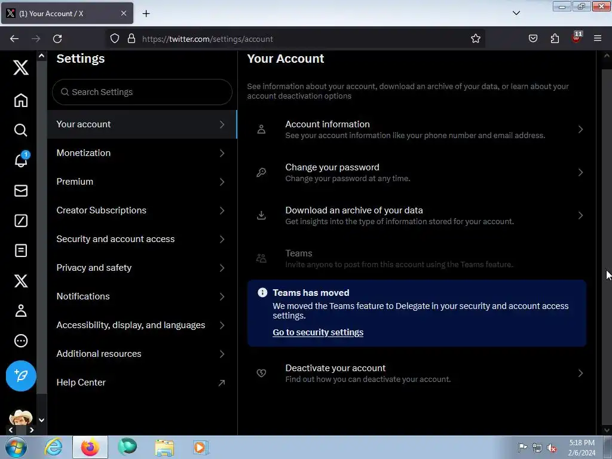
Task: Open a new tab with the plus button
Action: point(146,14)
